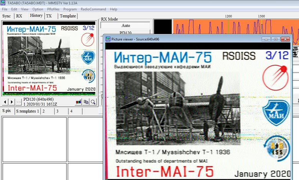Select the first S.pix slot in second row

coord(34,172)
